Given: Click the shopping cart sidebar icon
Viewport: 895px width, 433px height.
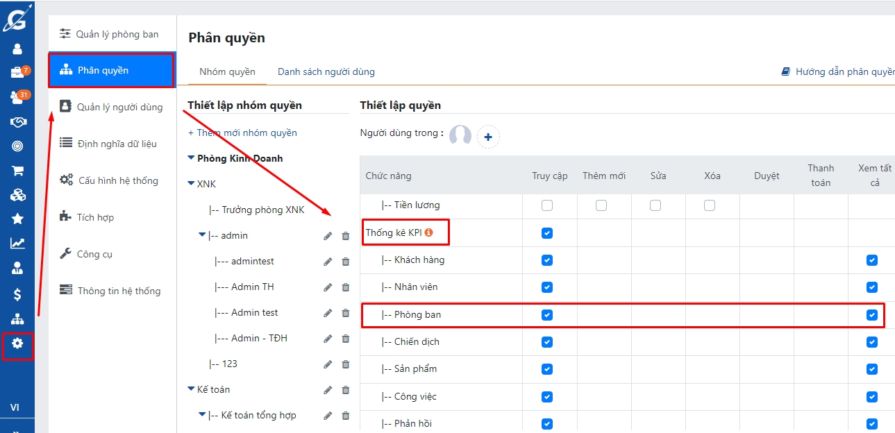Looking at the screenshot, I should tap(17, 171).
